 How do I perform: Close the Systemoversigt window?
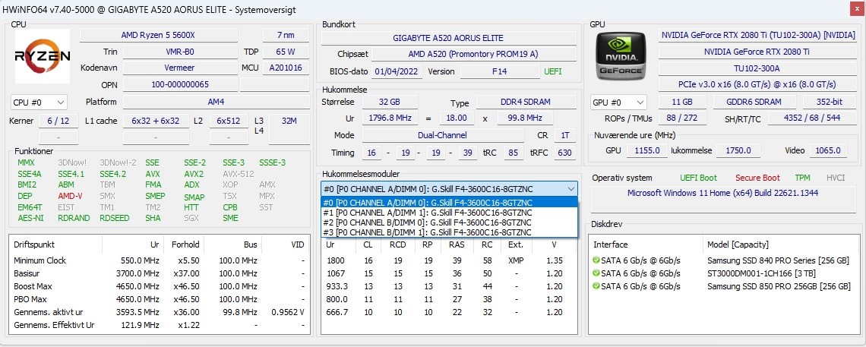853,9
